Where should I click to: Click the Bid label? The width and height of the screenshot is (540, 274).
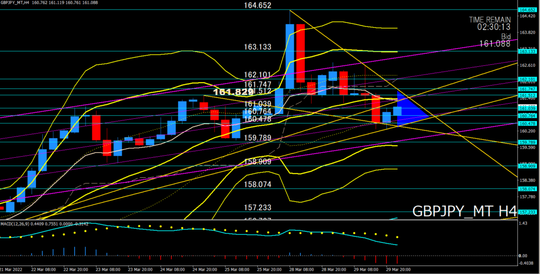[x=506, y=36]
